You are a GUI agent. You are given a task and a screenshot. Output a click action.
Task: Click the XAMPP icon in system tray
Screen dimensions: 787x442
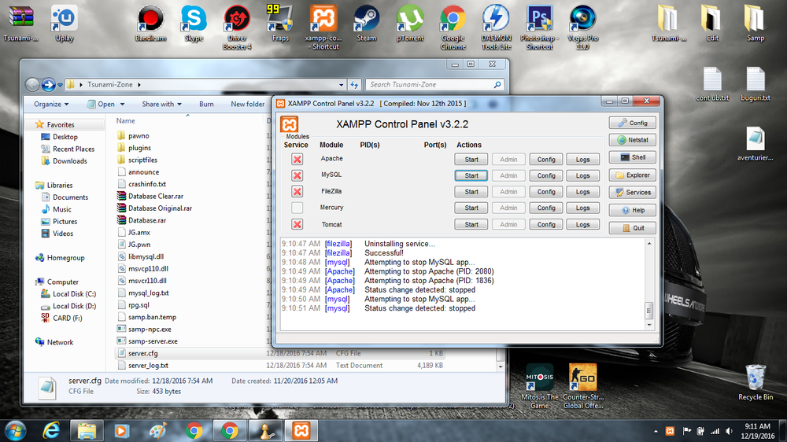pyautogui.click(x=670, y=431)
